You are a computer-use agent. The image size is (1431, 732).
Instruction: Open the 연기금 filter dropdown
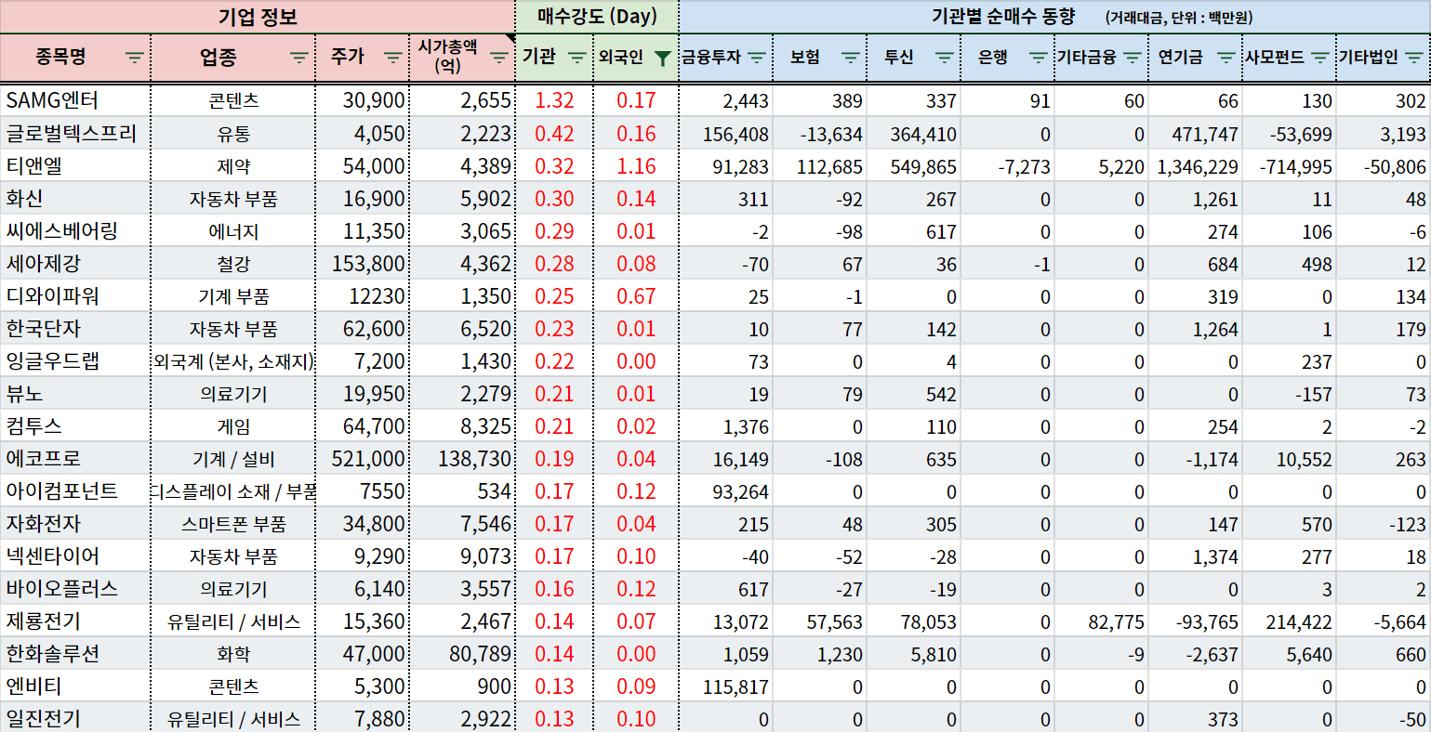coord(1226,58)
